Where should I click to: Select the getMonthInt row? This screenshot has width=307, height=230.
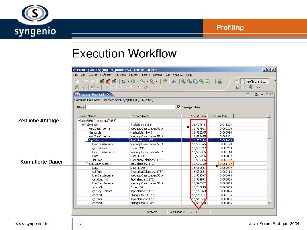155,179
